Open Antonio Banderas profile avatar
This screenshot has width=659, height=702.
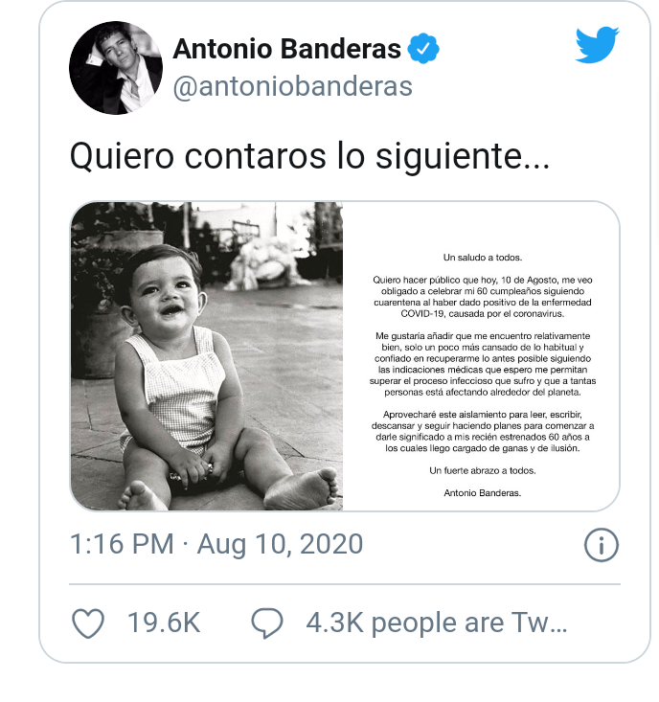pyautogui.click(x=116, y=68)
